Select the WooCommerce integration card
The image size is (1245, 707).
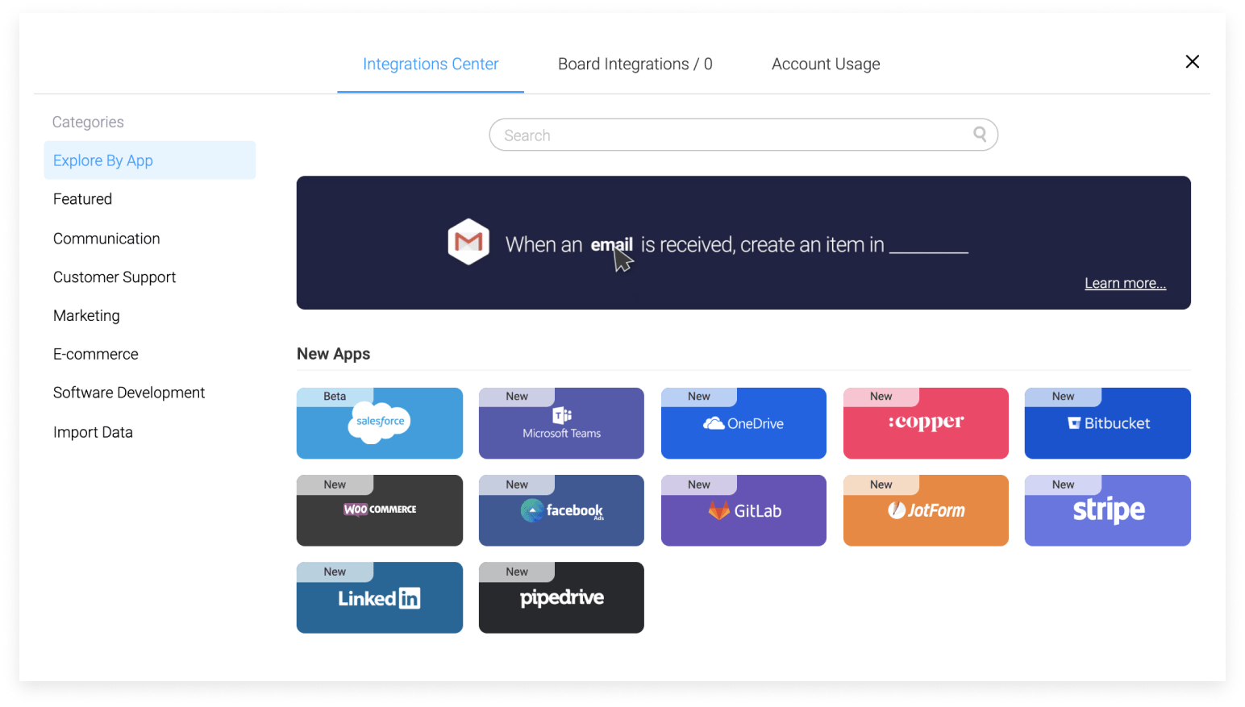click(x=380, y=510)
